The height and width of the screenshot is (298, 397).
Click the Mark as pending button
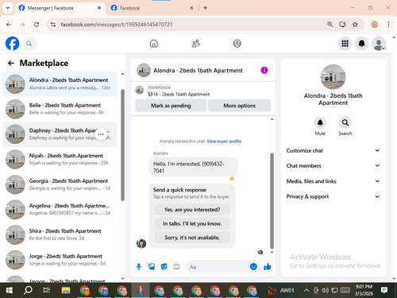tap(171, 106)
